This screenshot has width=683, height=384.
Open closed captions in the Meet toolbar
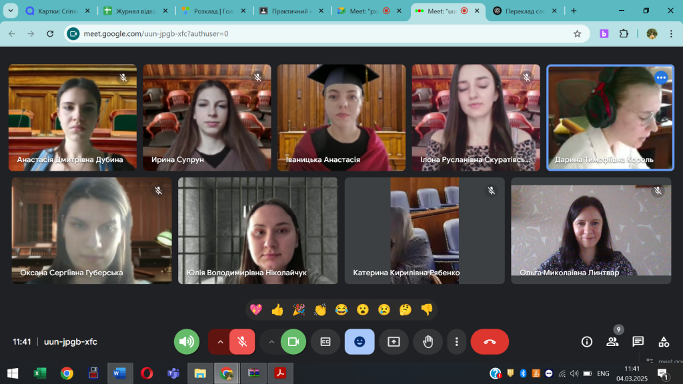coord(325,342)
